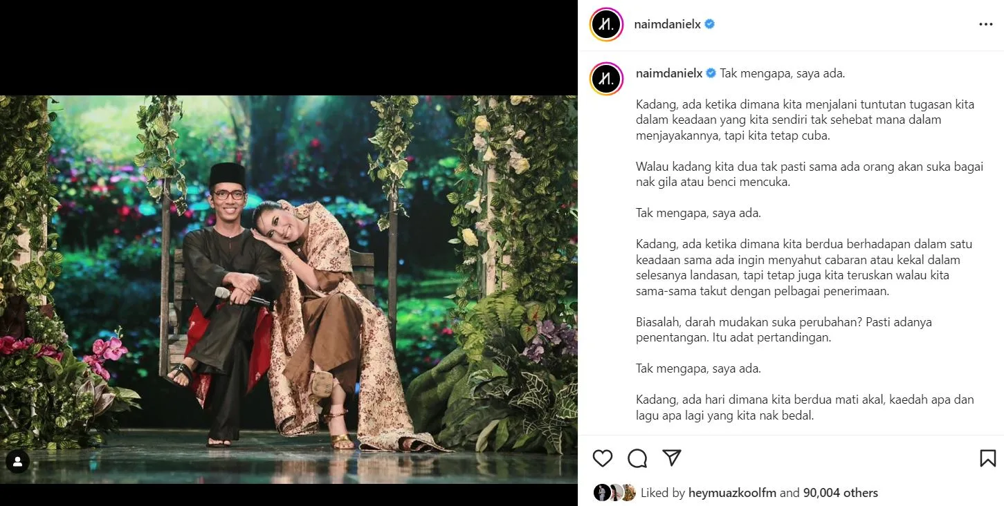Image resolution: width=1004 pixels, height=506 pixels.
Task: Click verified badge in the caption line
Action: [x=711, y=73]
